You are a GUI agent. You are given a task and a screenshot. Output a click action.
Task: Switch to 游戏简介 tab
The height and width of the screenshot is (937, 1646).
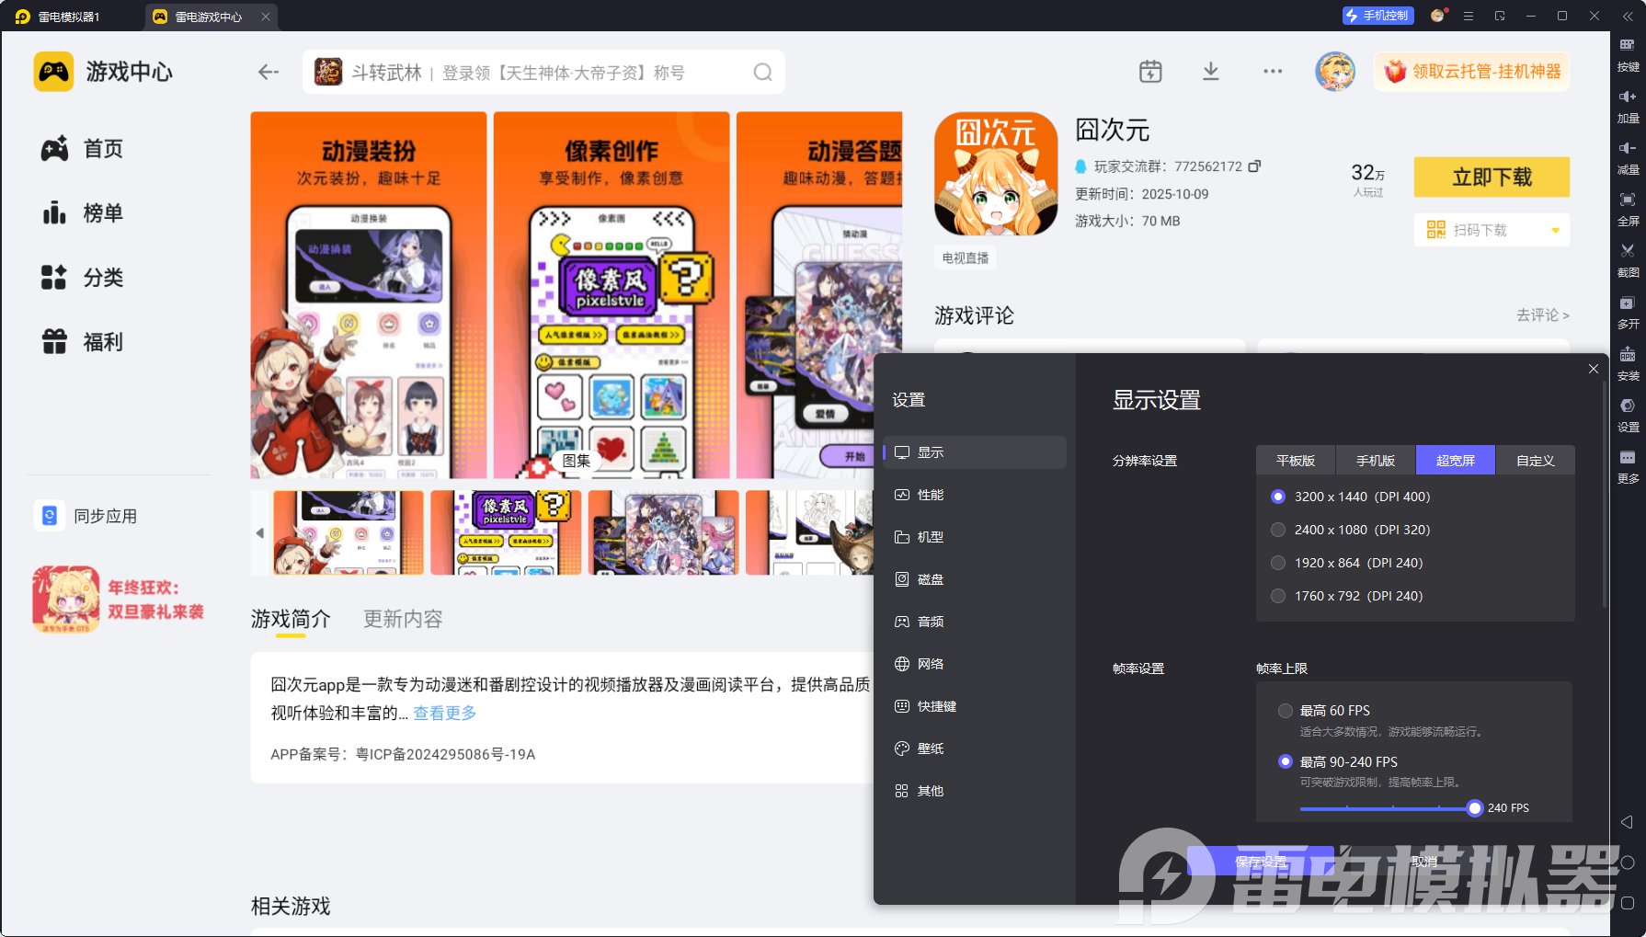291,619
